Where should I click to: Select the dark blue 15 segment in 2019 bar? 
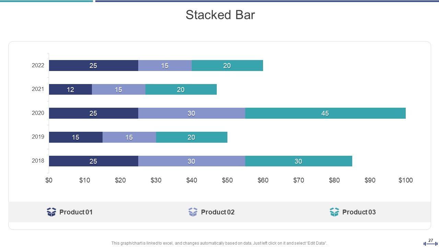point(75,137)
